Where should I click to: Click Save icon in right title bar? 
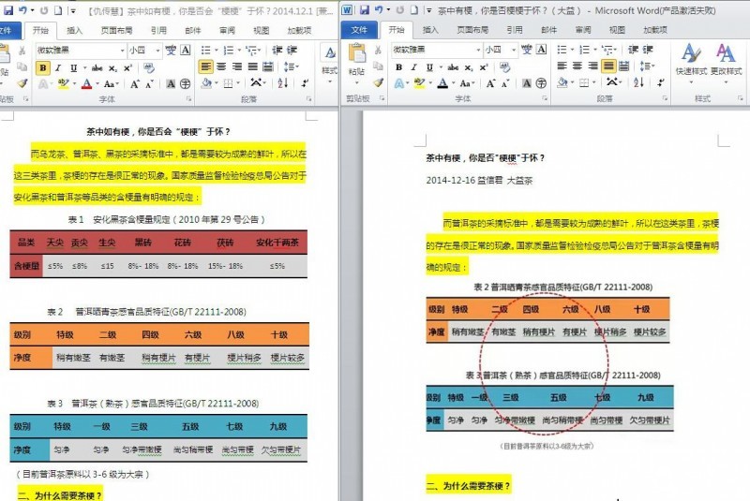(x=365, y=9)
